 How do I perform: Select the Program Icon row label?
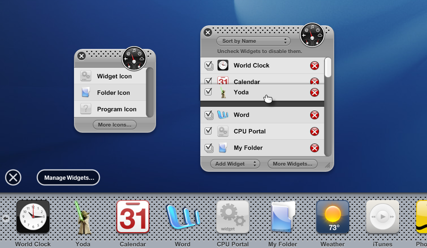(x=117, y=109)
